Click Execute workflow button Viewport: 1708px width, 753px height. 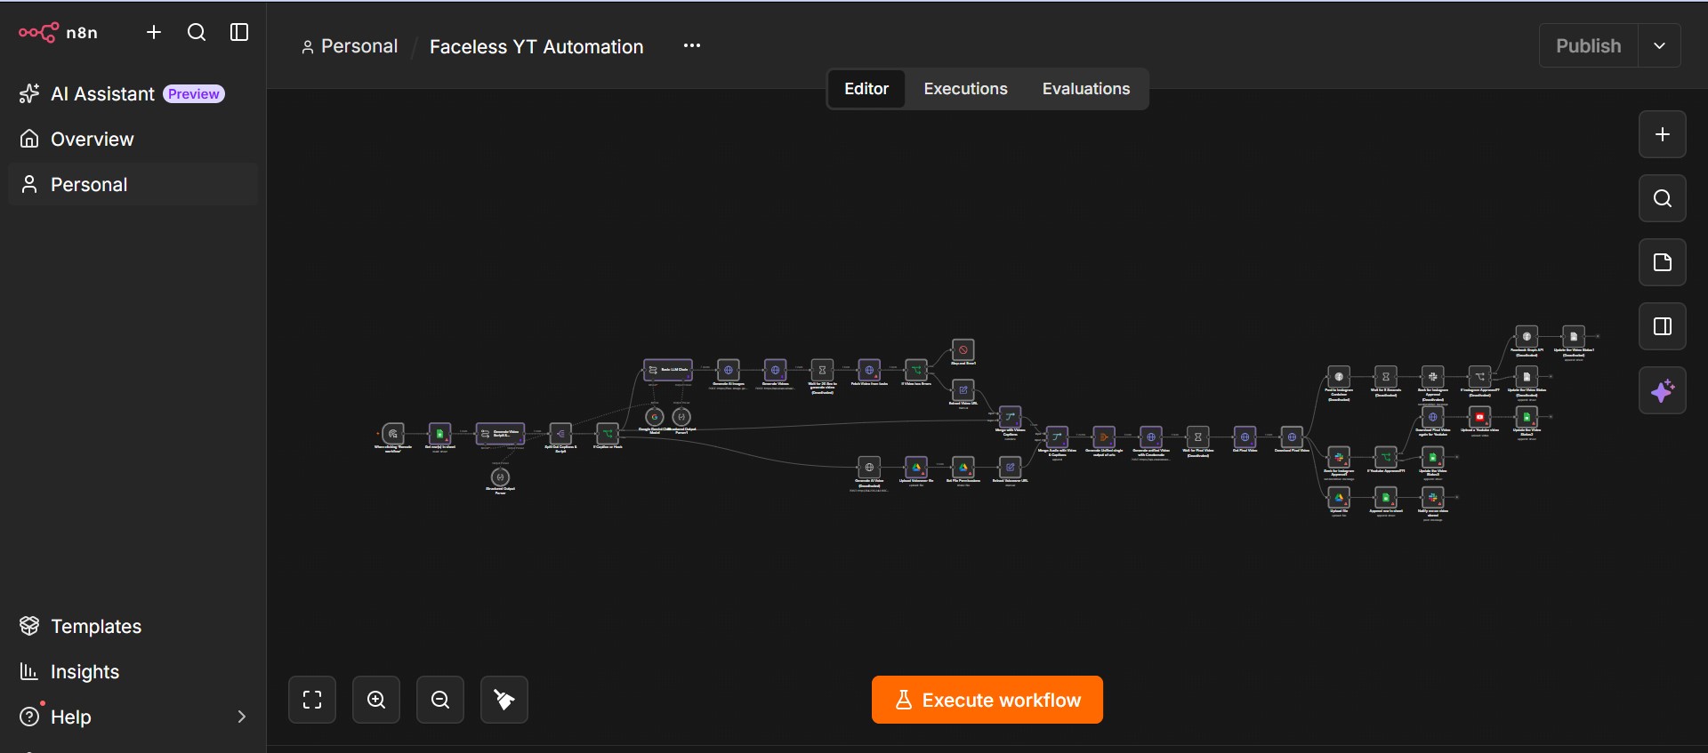(x=987, y=700)
